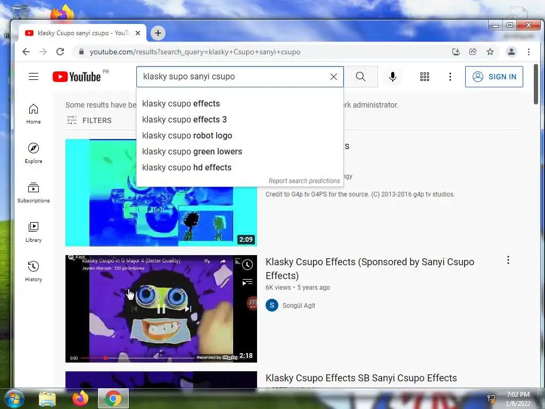Image resolution: width=545 pixels, height=409 pixels.
Task: Open the Songül Agit channel name link
Action: 299,305
